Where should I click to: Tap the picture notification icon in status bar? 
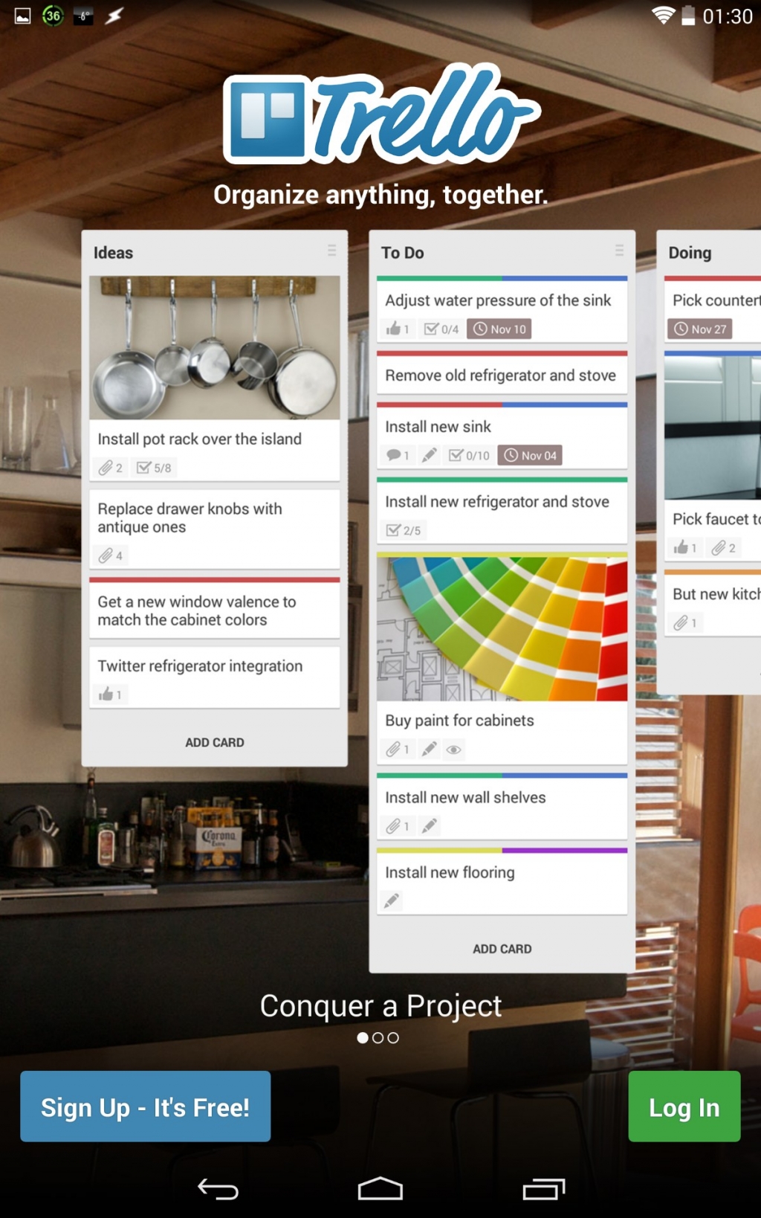point(22,16)
